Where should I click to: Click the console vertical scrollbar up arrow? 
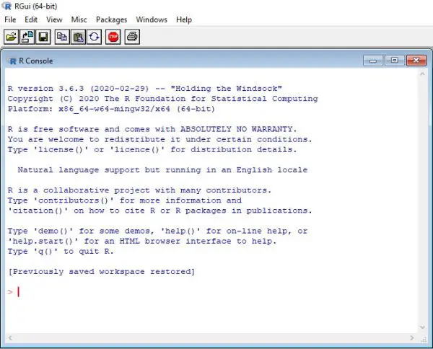click(422, 74)
